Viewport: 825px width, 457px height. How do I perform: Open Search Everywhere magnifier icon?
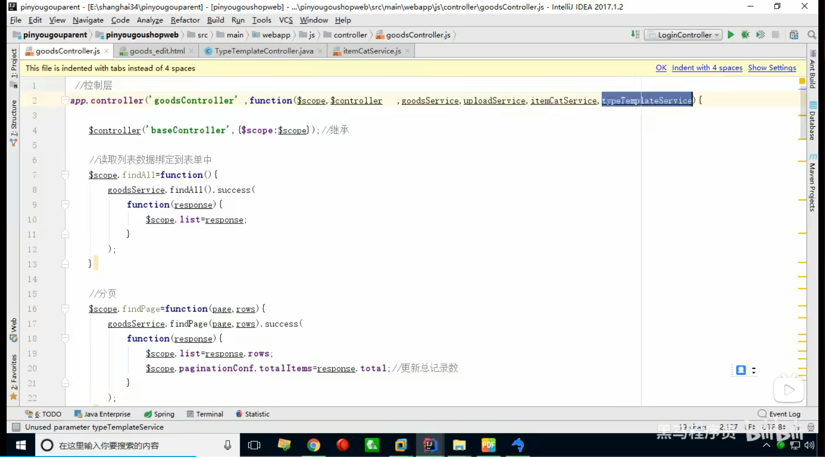812,35
